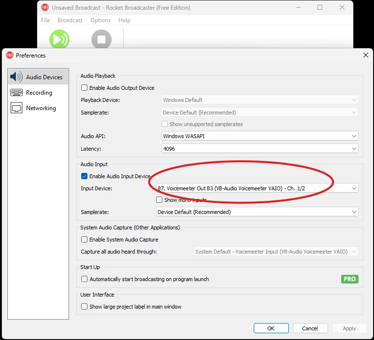This screenshot has height=340, width=374.
Task: Toggle Show unsupported samplerates checkbox
Action: click(x=164, y=124)
